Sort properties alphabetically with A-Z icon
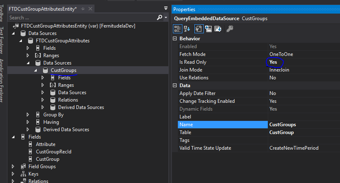Viewport: 340px width, 183px height. coord(187,29)
